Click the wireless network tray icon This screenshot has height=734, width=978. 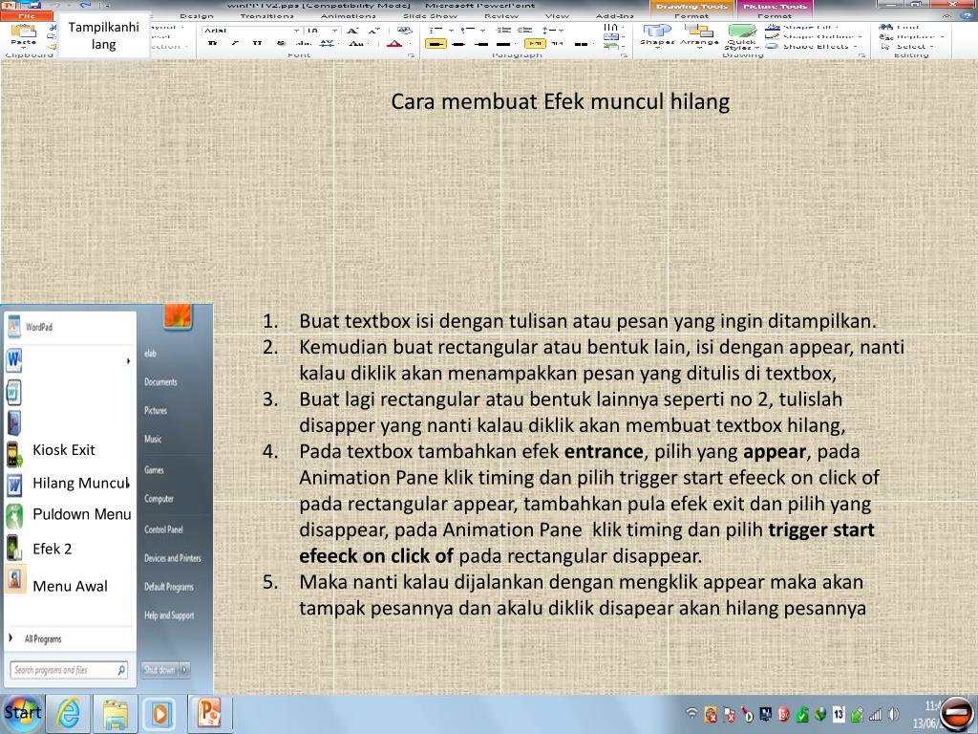point(691,714)
